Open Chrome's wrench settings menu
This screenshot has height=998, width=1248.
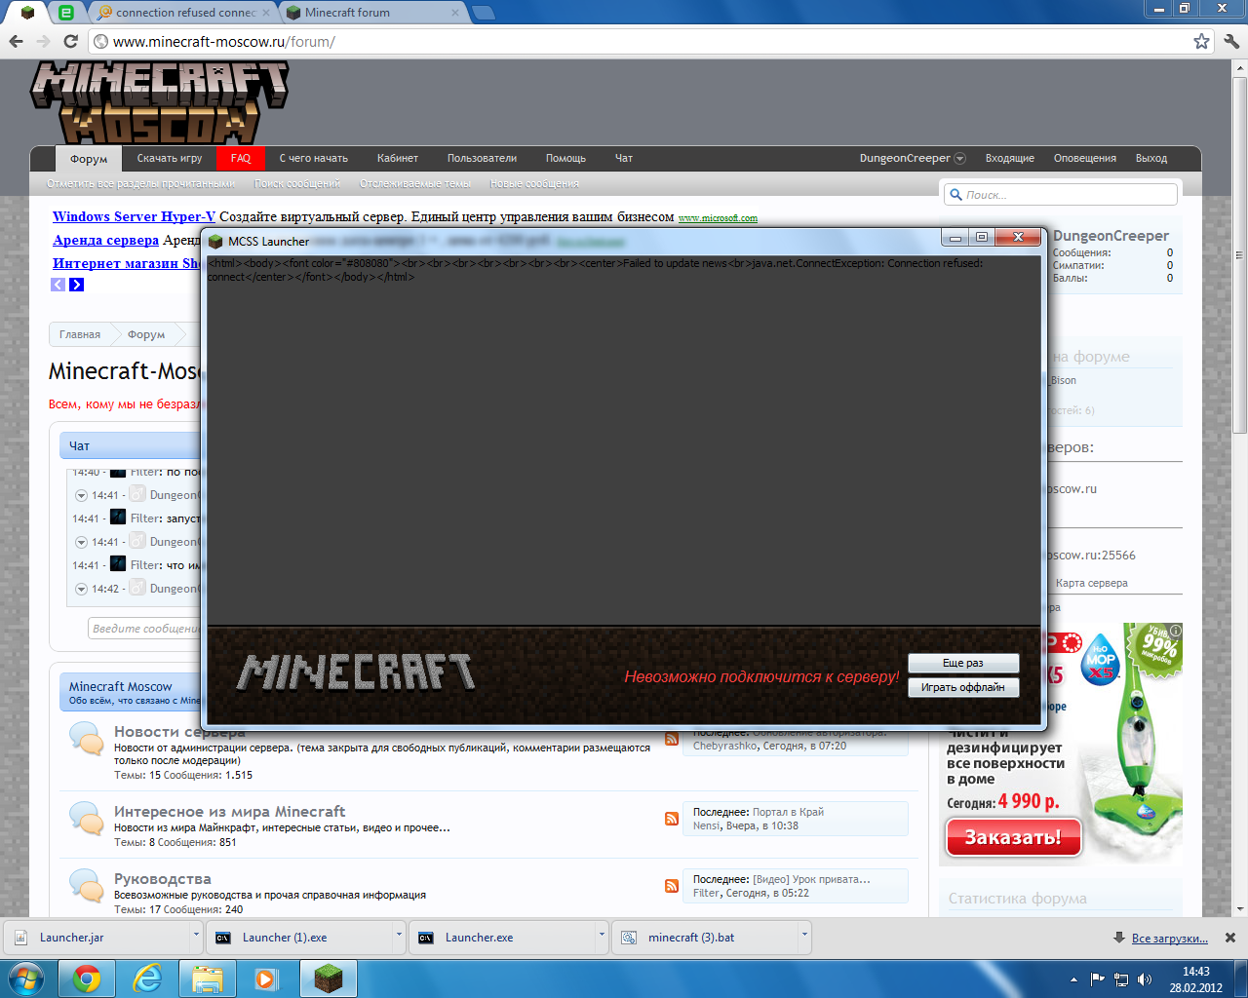click(1230, 41)
